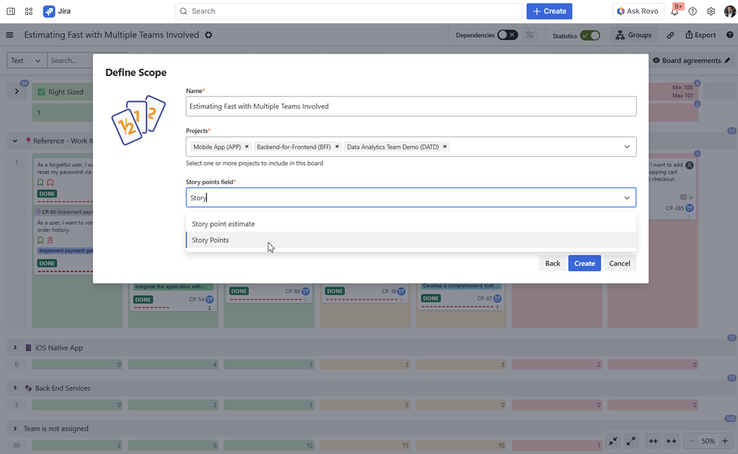Collapse the board with the inward arrows icon
This screenshot has width=738, height=454.
click(x=612, y=441)
